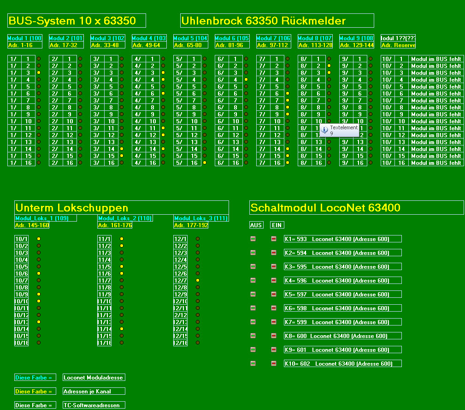Click the "Adressen je Kanal" legend text
Viewport: 465px width, 410px height.
[x=94, y=391]
